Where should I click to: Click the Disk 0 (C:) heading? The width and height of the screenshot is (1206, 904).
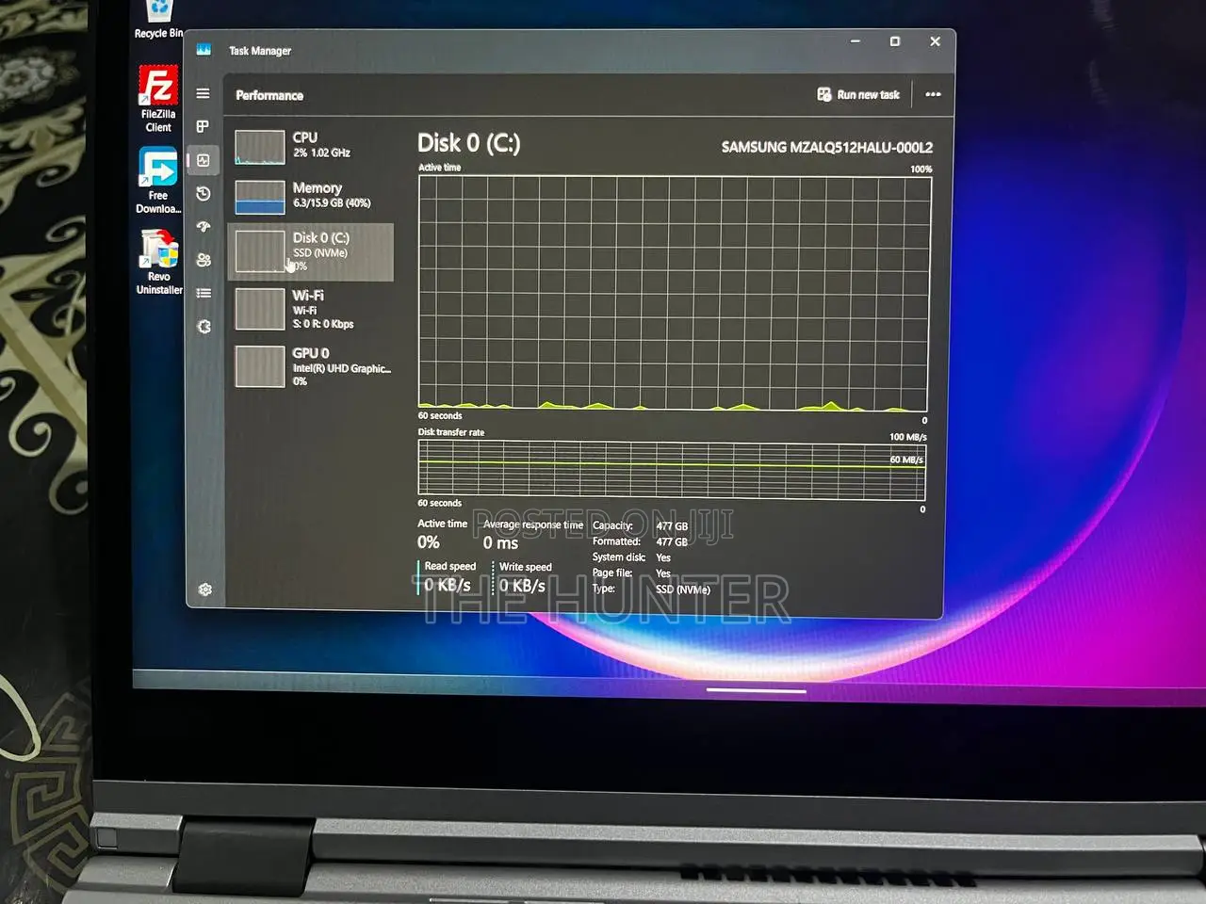pos(469,143)
